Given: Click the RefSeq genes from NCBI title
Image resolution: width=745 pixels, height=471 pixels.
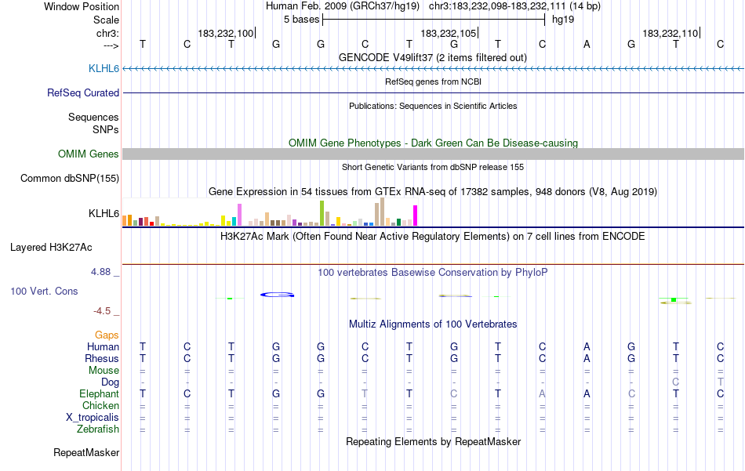Looking at the screenshot, I should (x=433, y=82).
